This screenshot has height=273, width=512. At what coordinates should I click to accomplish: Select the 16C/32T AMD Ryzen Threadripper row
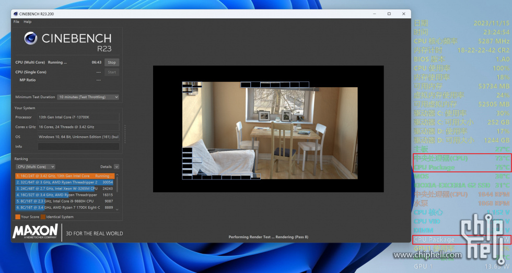[x=65, y=195]
